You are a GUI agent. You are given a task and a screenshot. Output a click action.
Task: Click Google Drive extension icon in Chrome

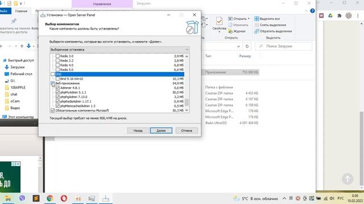coord(330,15)
